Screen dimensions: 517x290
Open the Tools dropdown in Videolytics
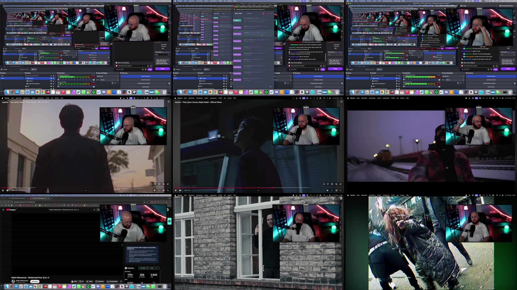pos(153,268)
